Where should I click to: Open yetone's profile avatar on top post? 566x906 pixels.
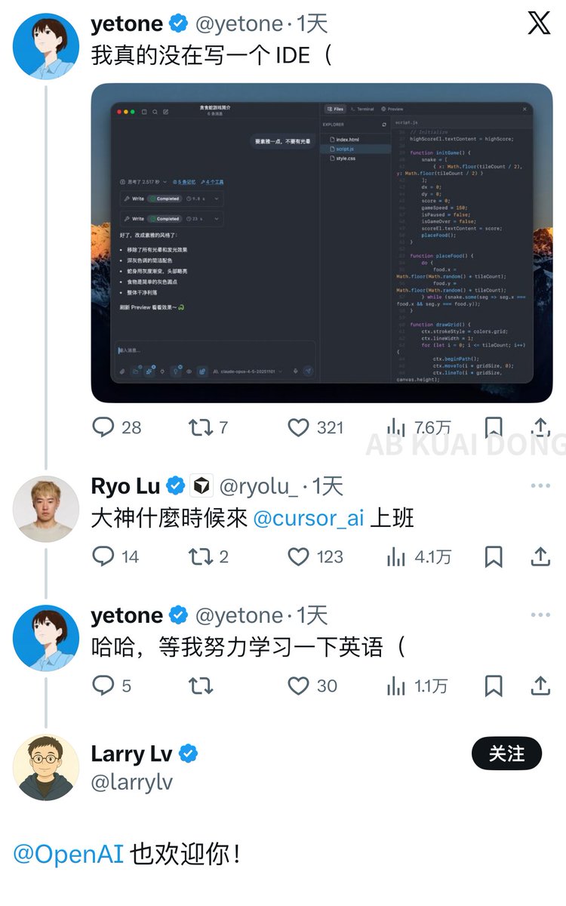[46, 46]
